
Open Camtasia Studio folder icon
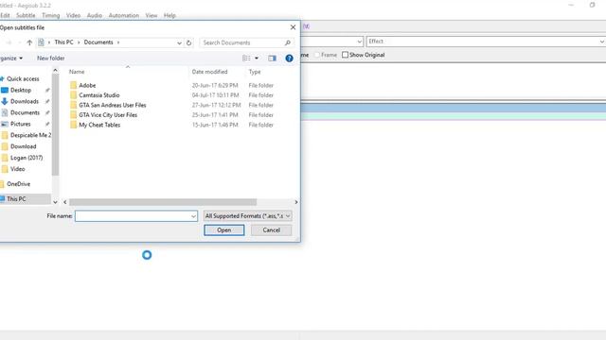pos(74,95)
